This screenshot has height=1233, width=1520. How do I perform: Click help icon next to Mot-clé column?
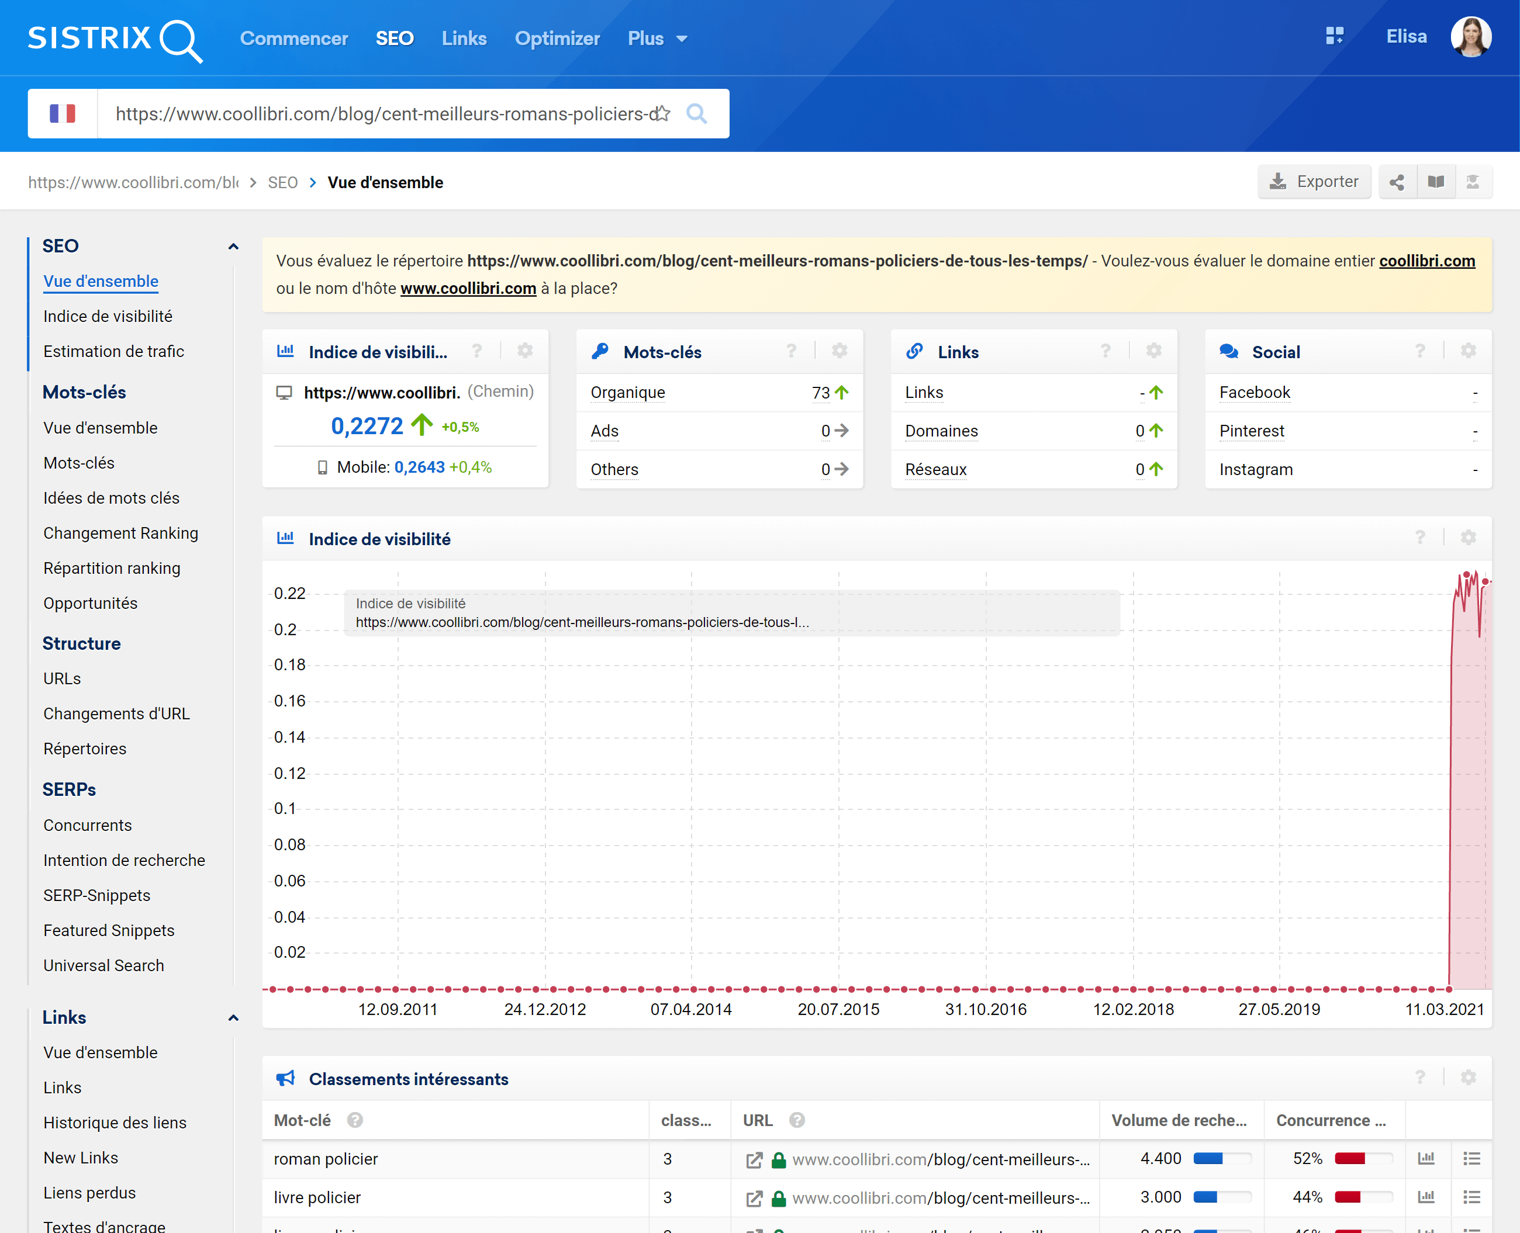pos(355,1120)
